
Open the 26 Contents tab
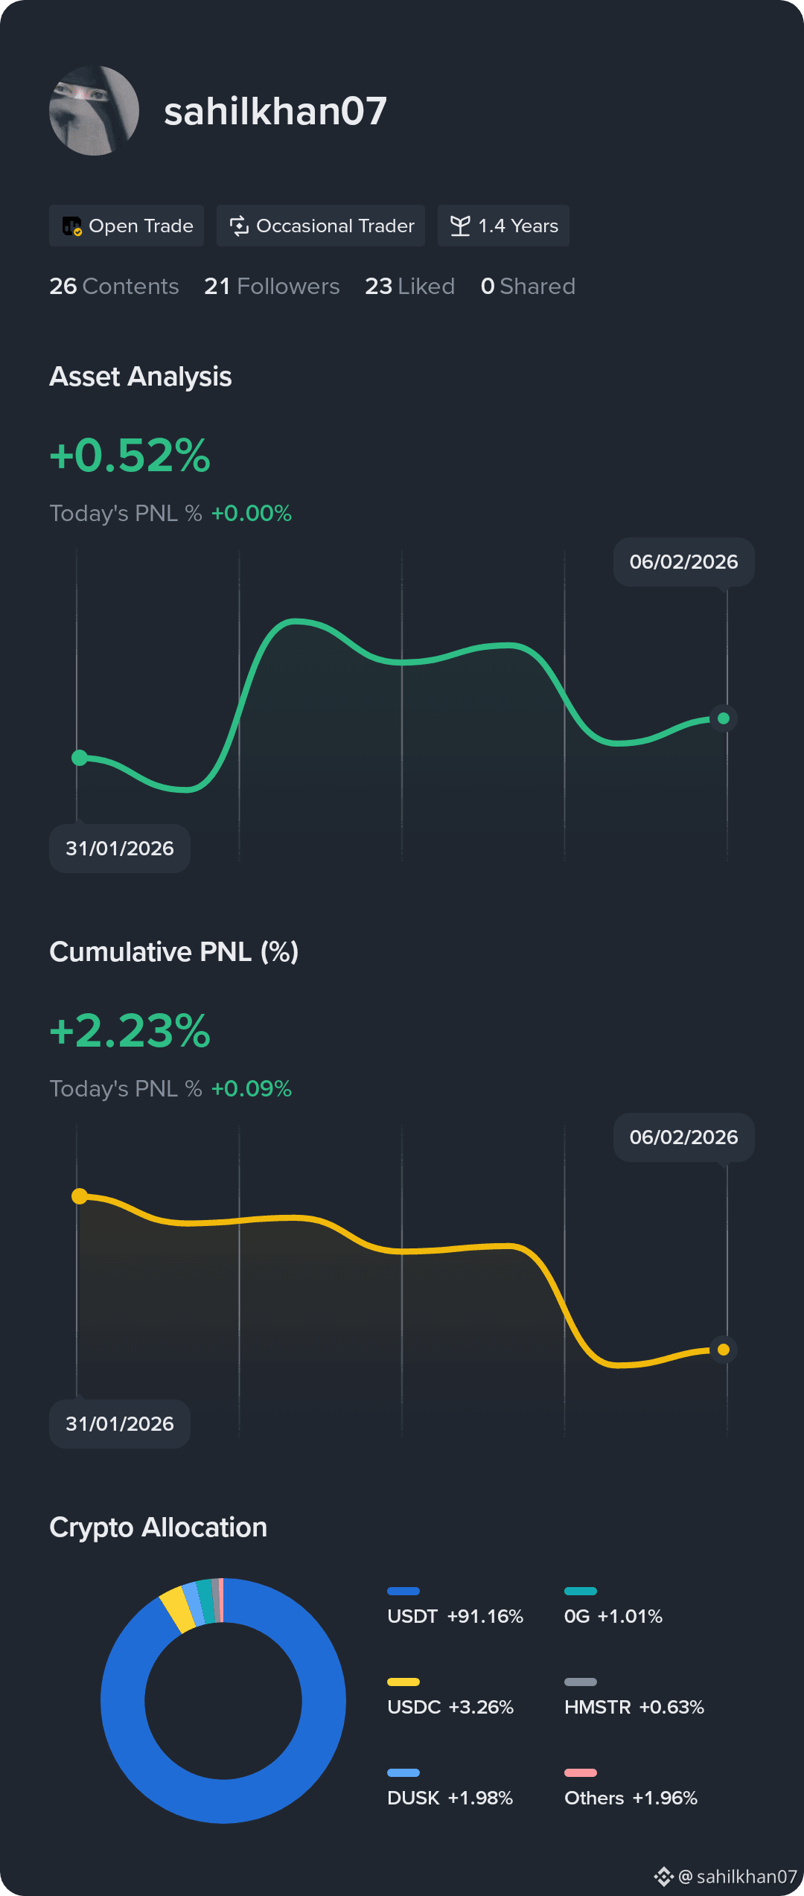pos(114,287)
